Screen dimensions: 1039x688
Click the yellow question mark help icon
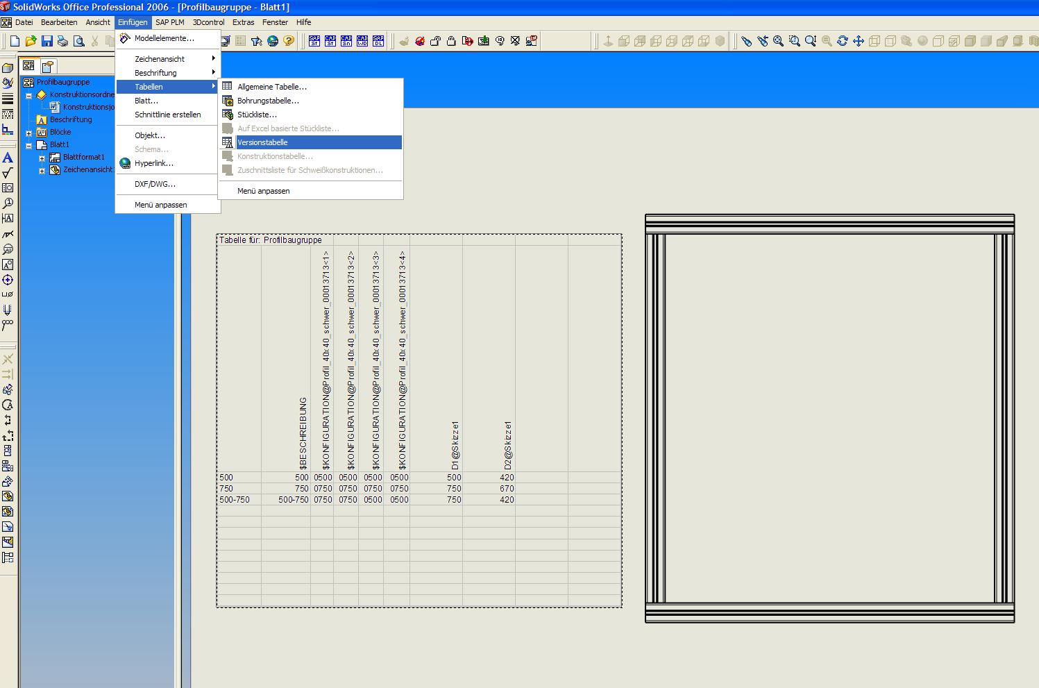(x=289, y=42)
